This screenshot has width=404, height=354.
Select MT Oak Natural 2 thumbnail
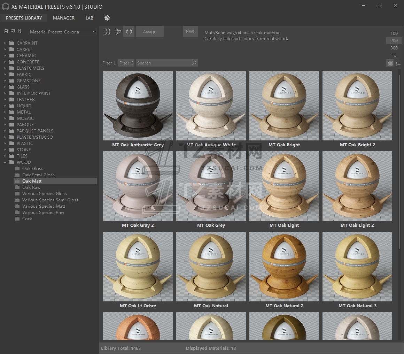point(284,267)
